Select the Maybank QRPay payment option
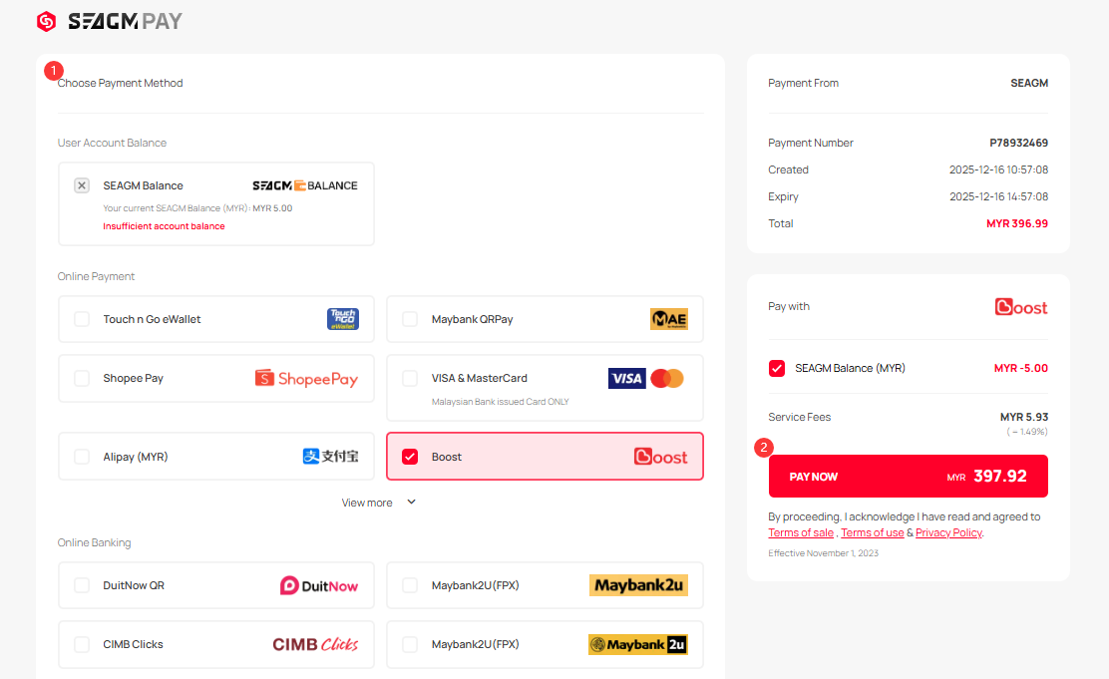Image resolution: width=1109 pixels, height=679 pixels. [x=472, y=319]
